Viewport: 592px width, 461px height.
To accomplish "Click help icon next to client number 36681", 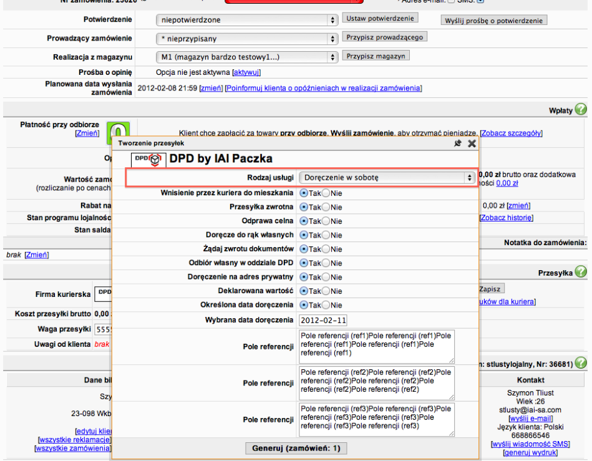I will point(581,362).
